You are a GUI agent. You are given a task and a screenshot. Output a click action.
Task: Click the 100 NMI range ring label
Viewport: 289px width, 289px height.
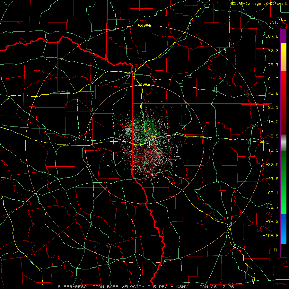click(144, 25)
